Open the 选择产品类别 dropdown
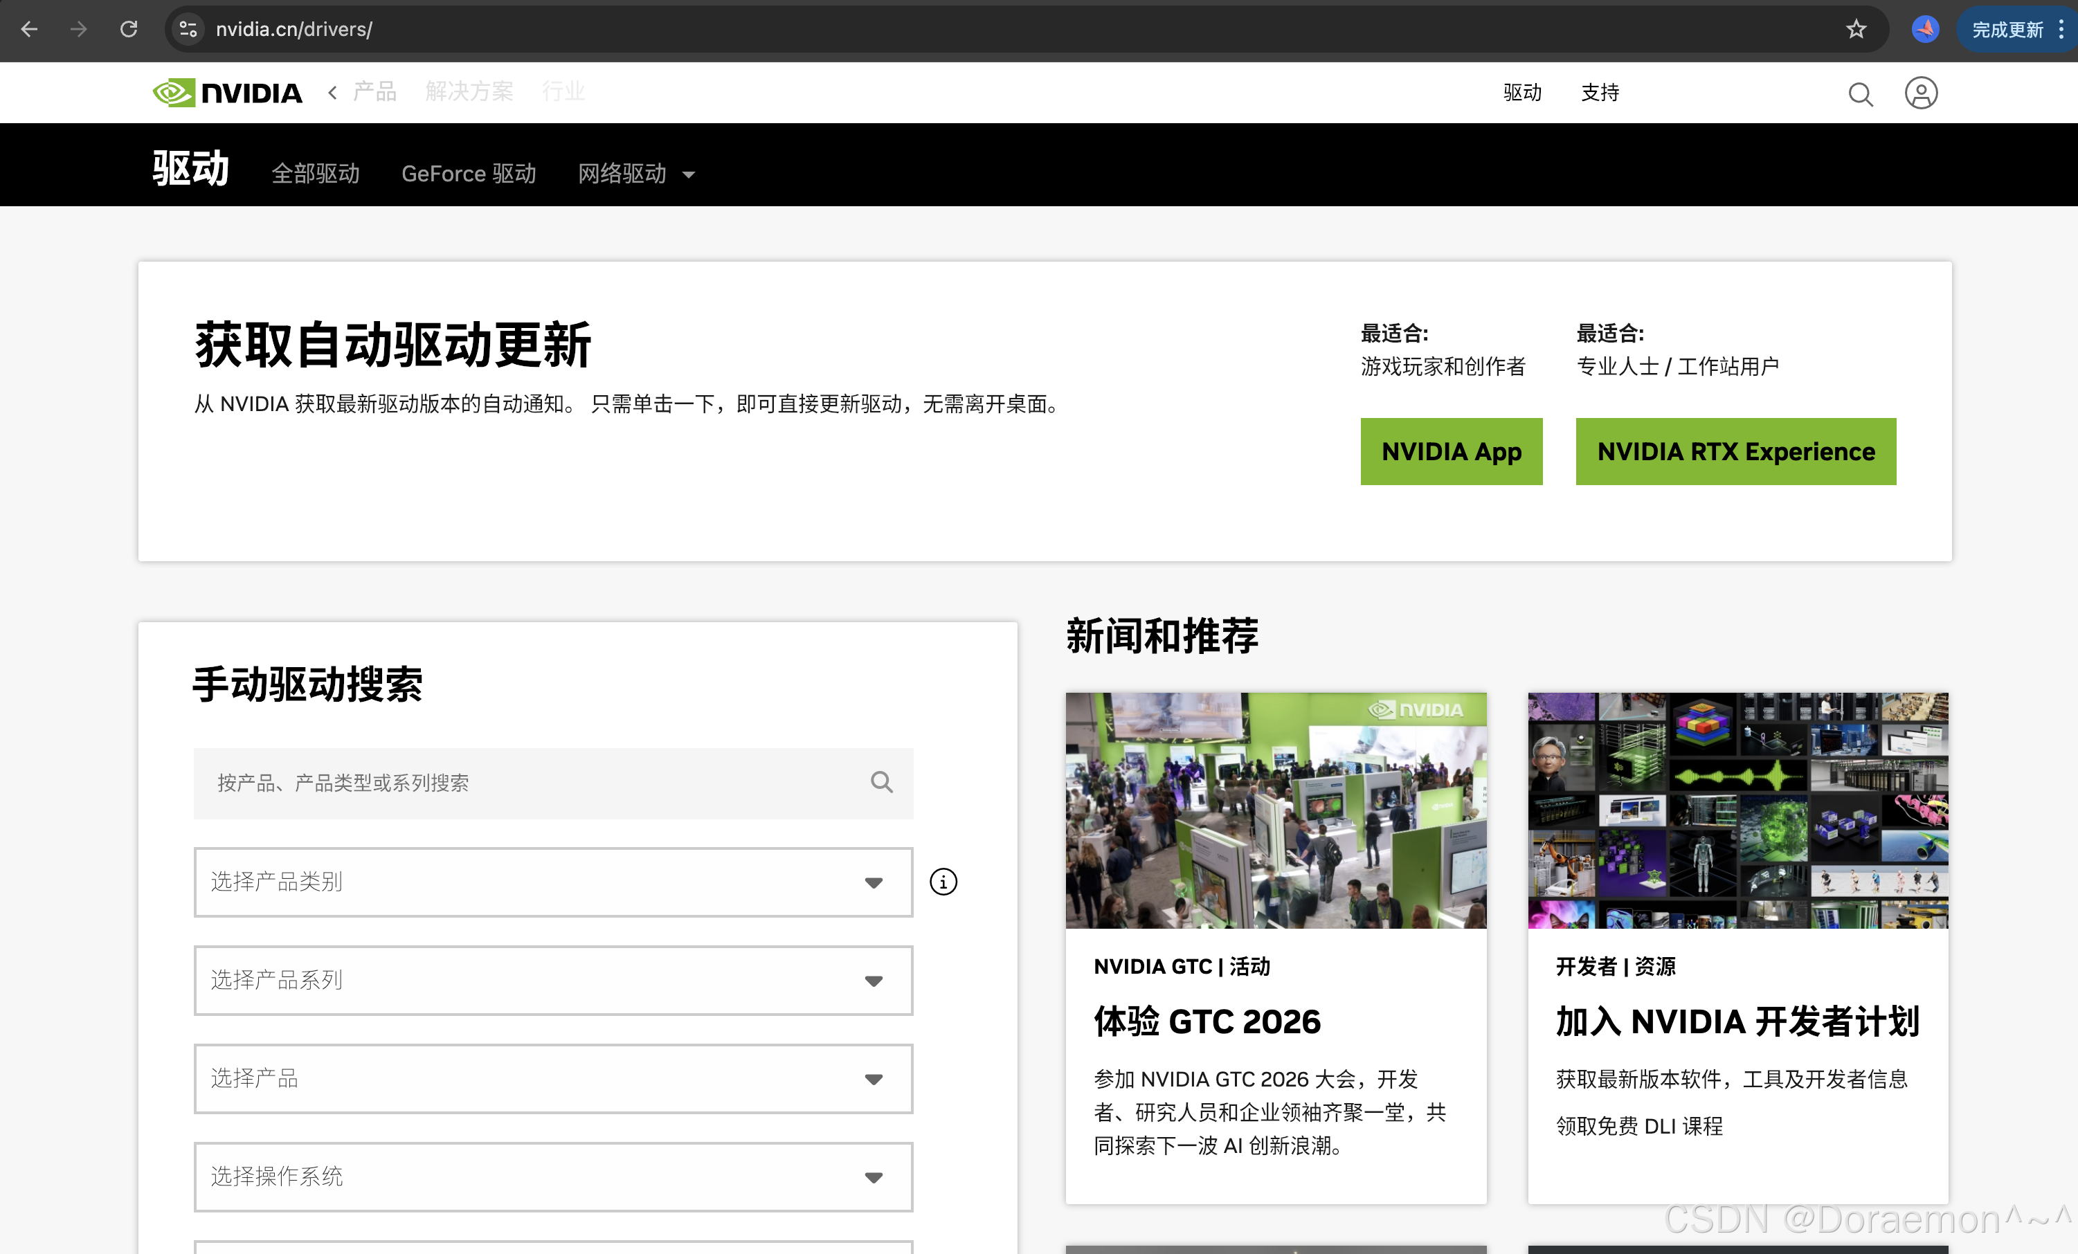The width and height of the screenshot is (2078, 1254). coord(552,882)
